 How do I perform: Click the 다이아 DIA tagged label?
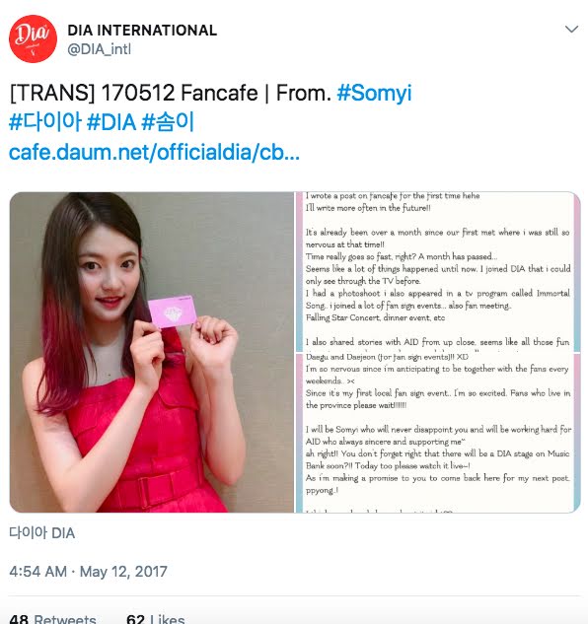click(41, 533)
